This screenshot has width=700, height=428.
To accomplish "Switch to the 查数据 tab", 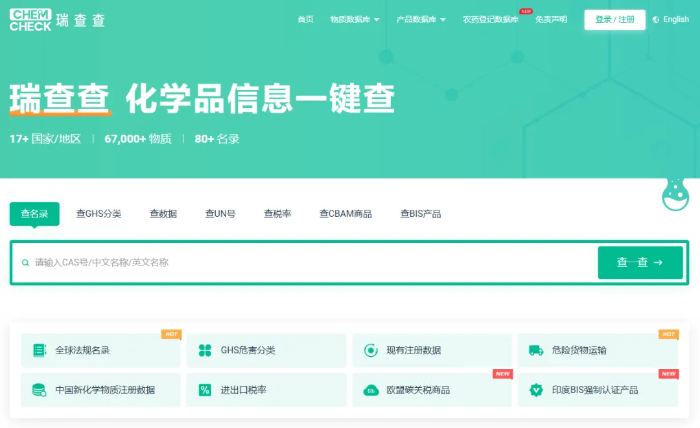I will [163, 214].
